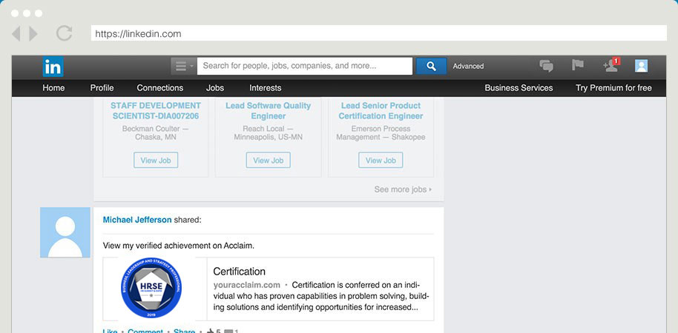The height and width of the screenshot is (333, 678).
Task: Click View Job for Beckman Coulter position
Action: 156,160
